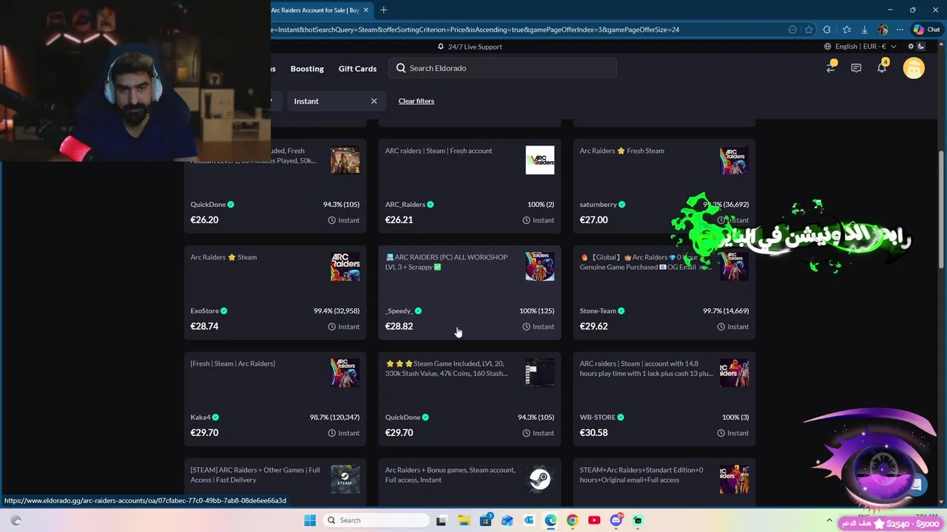Open the messages chat icon
Viewport: 947px width, 532px height.
(856, 68)
